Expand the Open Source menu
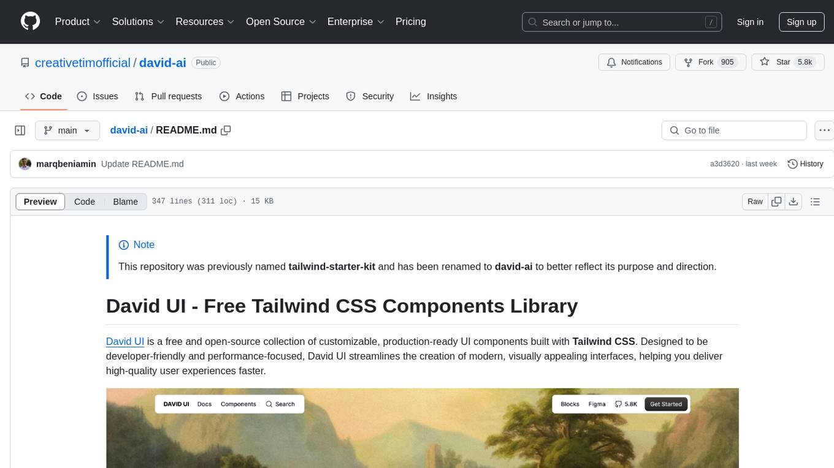The height and width of the screenshot is (468, 834). pyautogui.click(x=281, y=21)
